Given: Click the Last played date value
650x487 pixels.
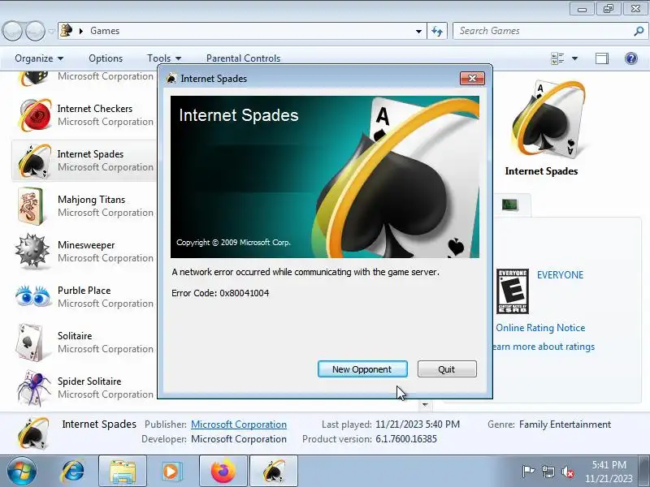Looking at the screenshot, I should [418, 425].
